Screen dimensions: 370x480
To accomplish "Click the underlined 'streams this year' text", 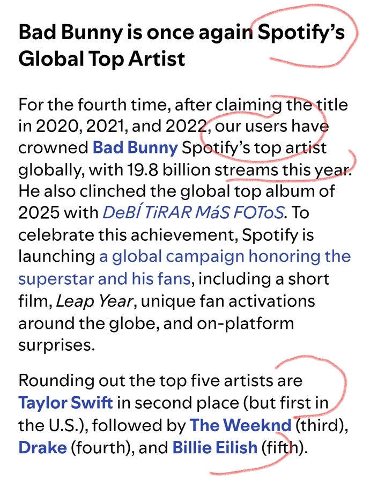I will pos(283,170).
